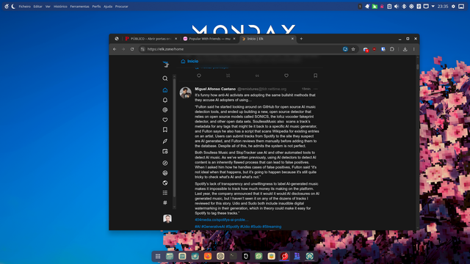Open the browser three-dot menu
Screen dimensions: 470x264
[x=413, y=49]
